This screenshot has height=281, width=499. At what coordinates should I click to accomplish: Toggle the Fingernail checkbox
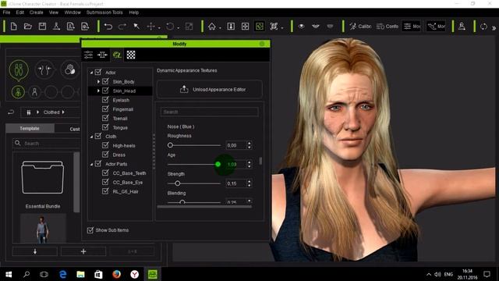[105, 108]
